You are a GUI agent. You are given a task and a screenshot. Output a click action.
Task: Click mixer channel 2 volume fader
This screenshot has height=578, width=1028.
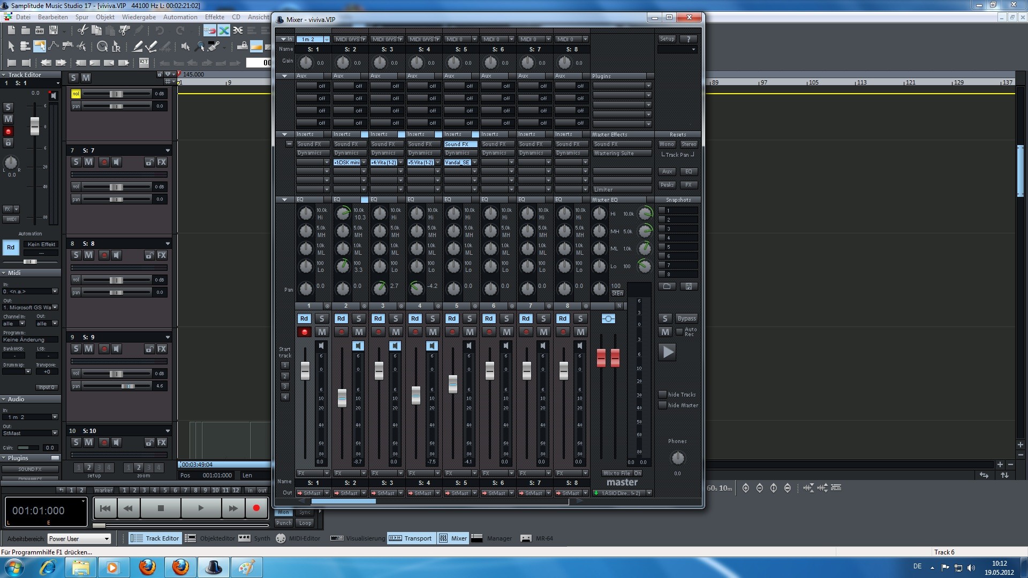pos(342,398)
